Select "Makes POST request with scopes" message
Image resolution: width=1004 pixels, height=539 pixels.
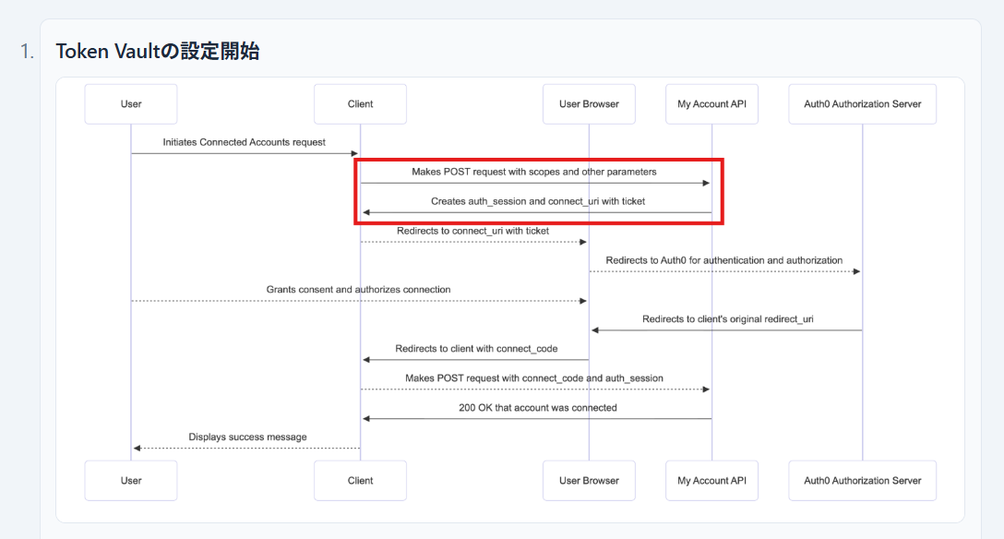[x=534, y=172]
